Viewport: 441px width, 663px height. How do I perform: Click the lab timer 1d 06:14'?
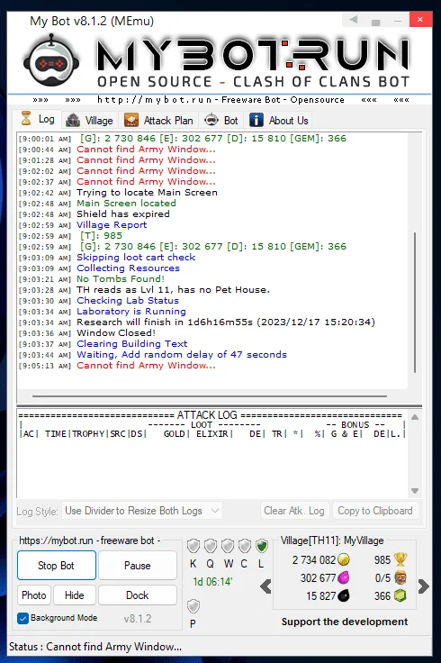212,582
